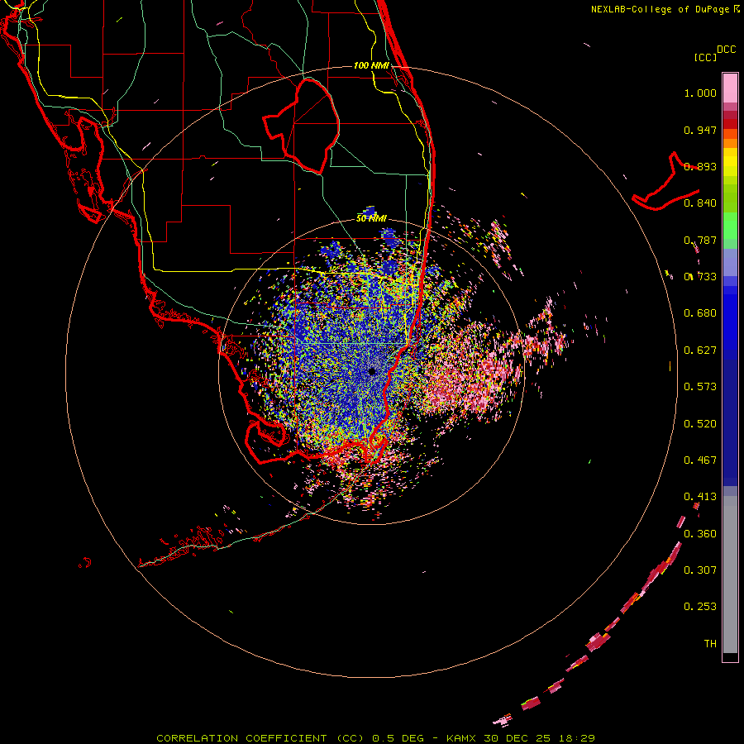744x744 pixels.
Task: Select the 0.520 scale value
Action: [x=700, y=424]
